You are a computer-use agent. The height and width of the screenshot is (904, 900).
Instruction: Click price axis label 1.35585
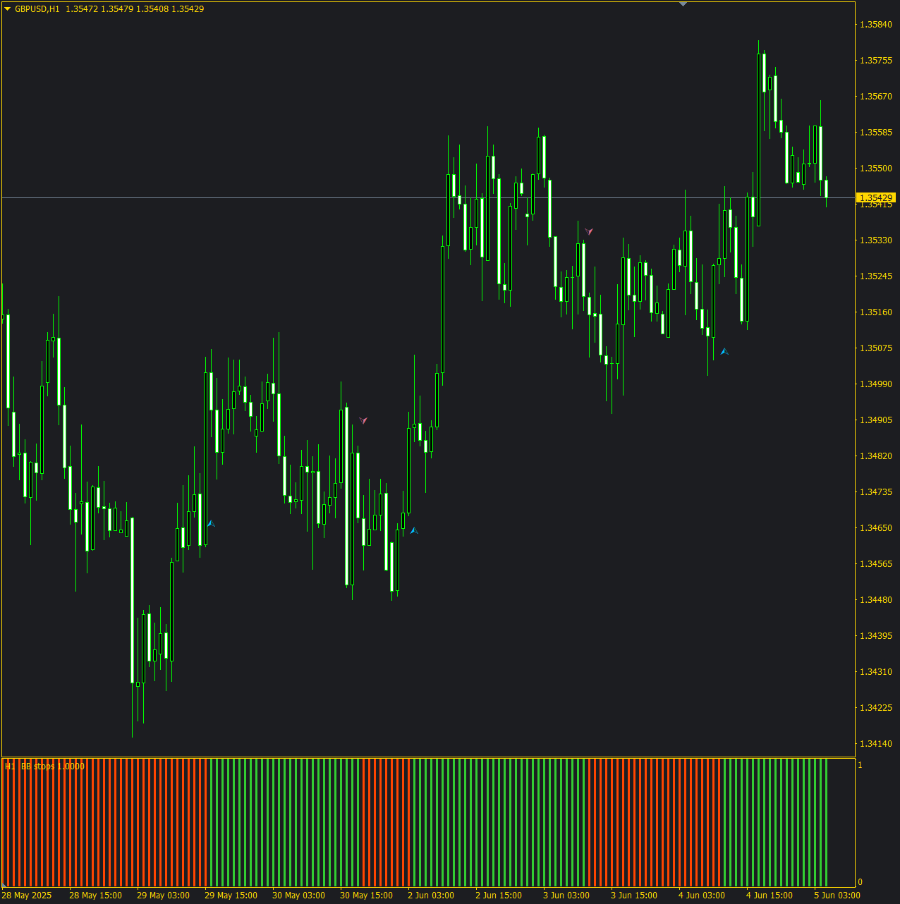(x=875, y=133)
